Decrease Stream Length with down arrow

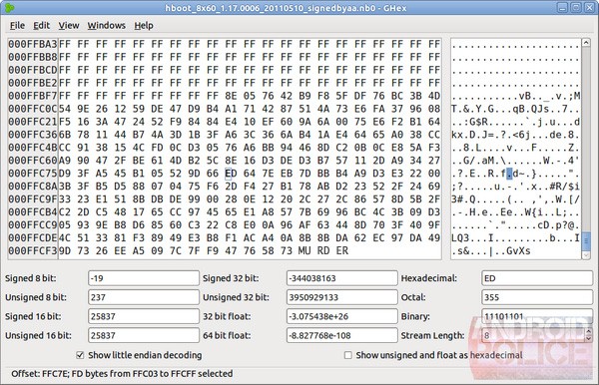(x=589, y=339)
